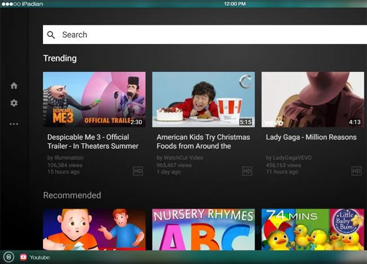
Task: Open the American Kids Try Christmas Foods thumbnail
Action: pyautogui.click(x=203, y=99)
